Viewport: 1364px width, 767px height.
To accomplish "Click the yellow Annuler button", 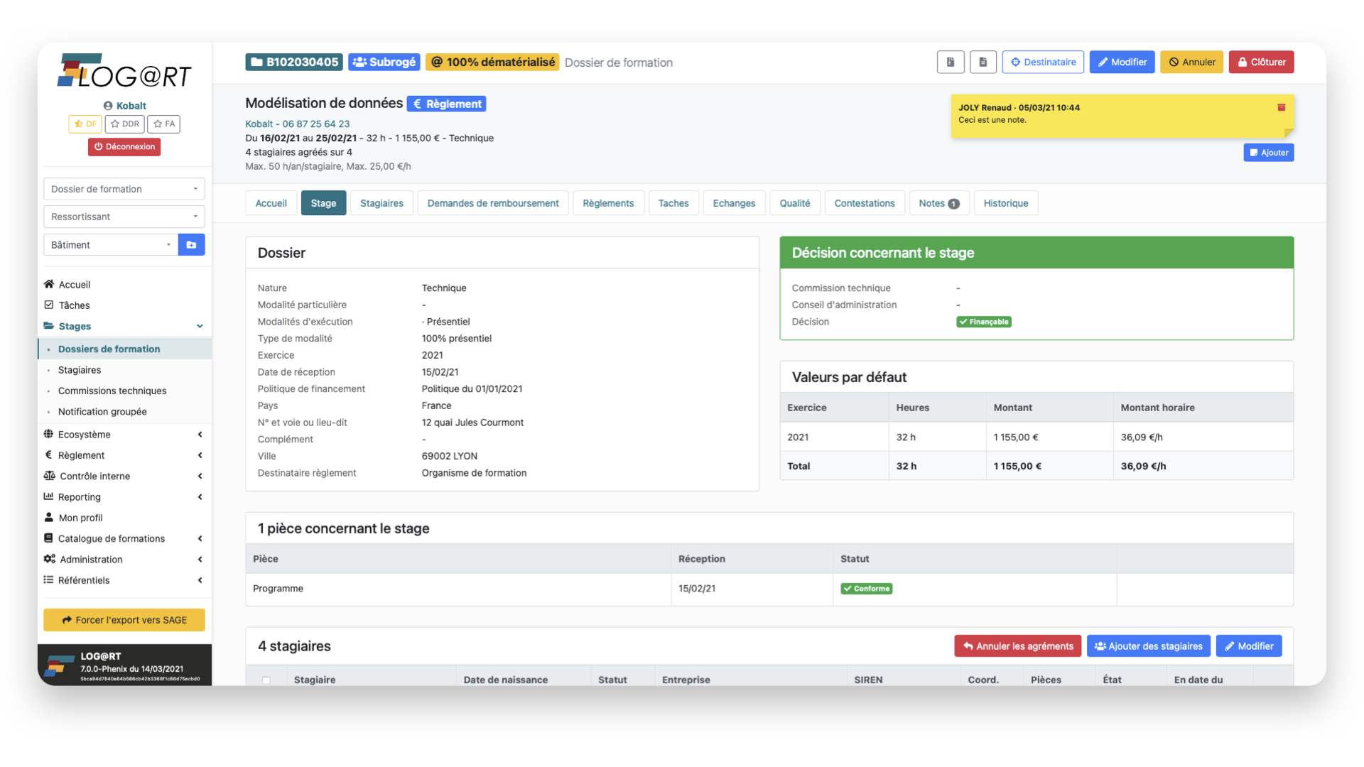I will [1191, 62].
